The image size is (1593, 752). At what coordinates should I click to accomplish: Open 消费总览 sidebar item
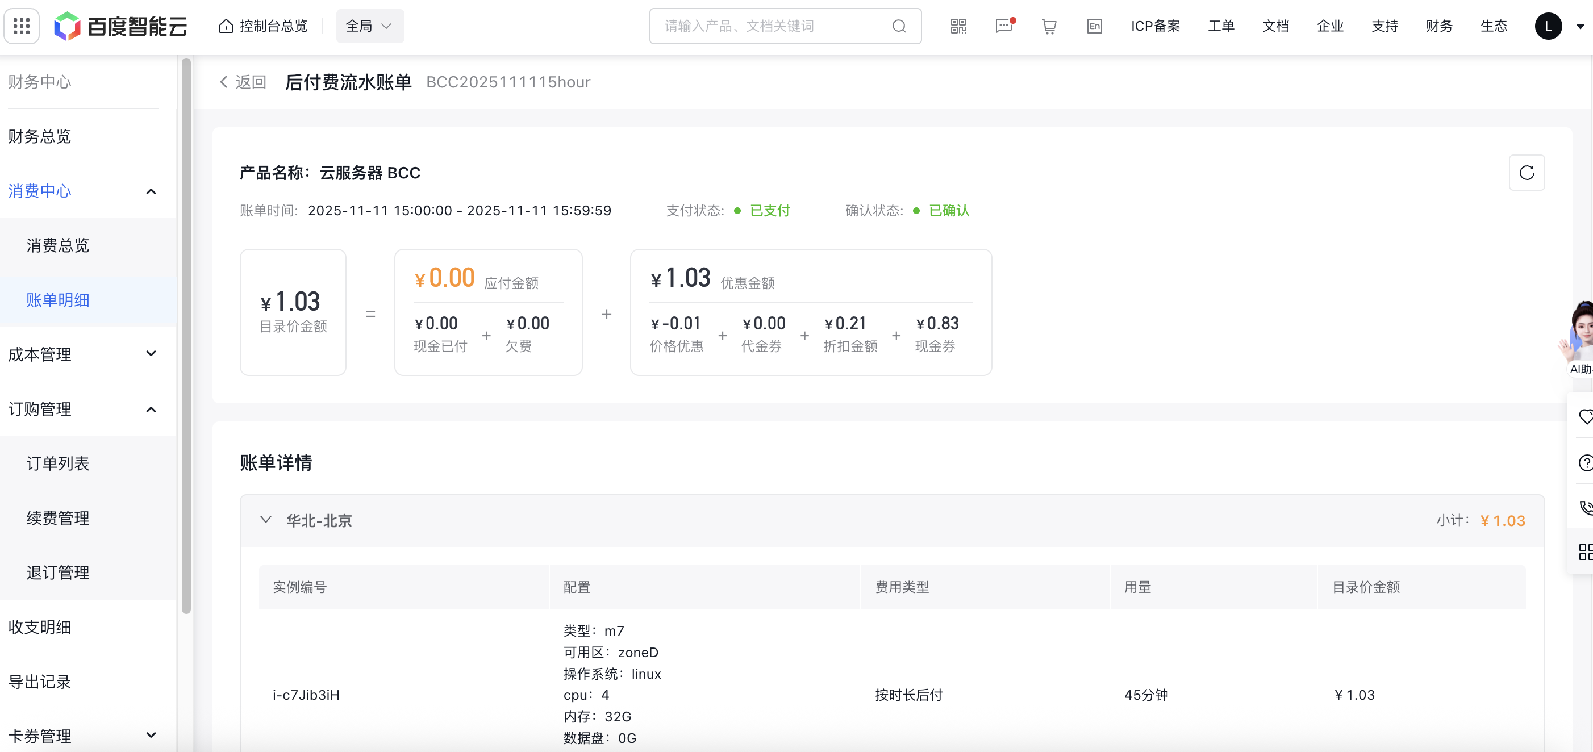(57, 245)
